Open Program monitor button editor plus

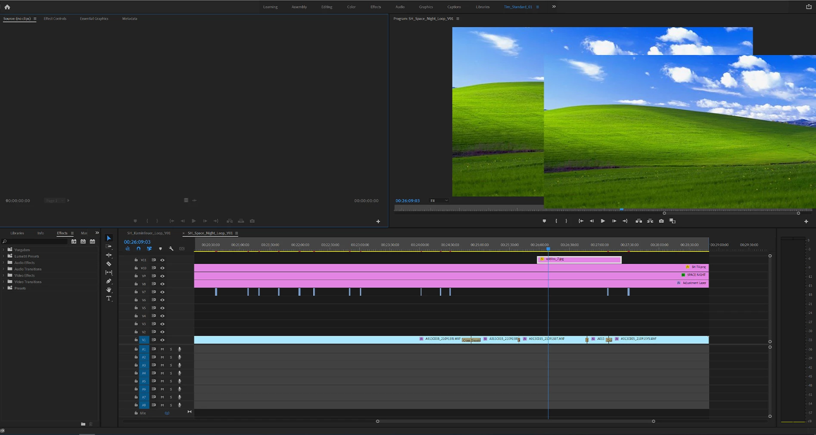[x=806, y=222]
